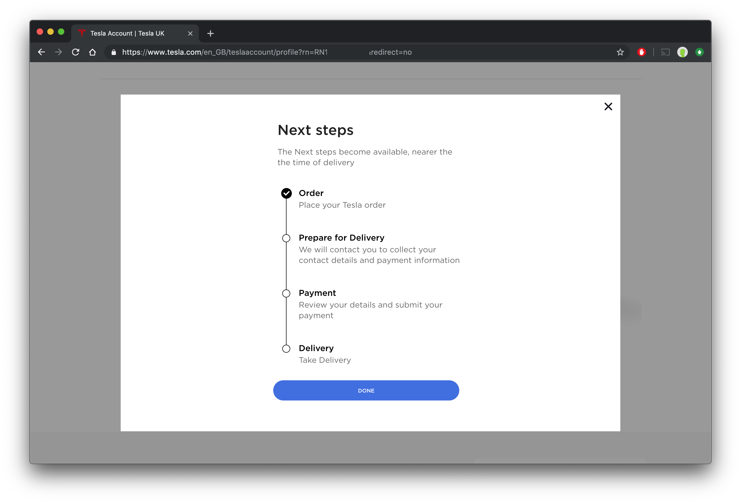The width and height of the screenshot is (741, 503).
Task: Bookmark this page with the star icon
Action: point(620,52)
